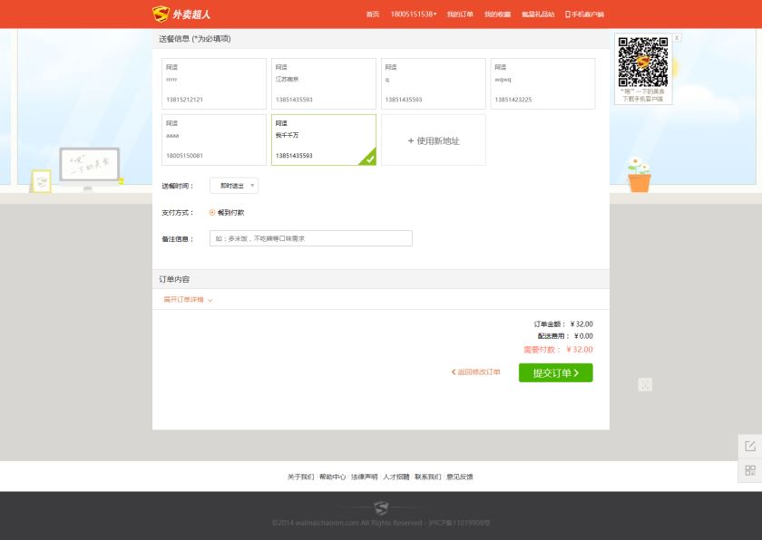Focus the 备注信息 remarks input field
Image resolution: width=762 pixels, height=540 pixels.
[311, 238]
